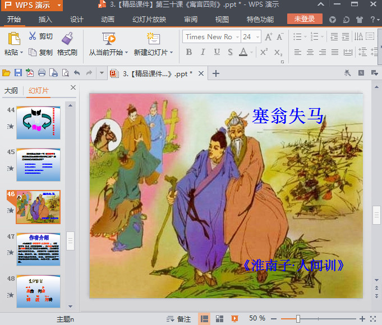Open font color dropdown arrow
The image size is (382, 325).
coord(252,52)
